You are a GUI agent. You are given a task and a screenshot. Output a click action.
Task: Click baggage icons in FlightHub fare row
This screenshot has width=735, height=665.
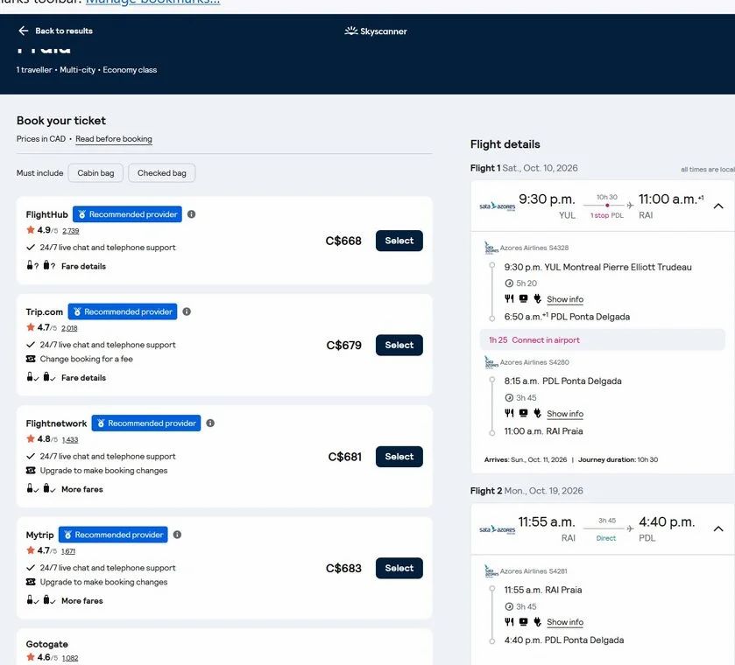pyautogui.click(x=41, y=265)
